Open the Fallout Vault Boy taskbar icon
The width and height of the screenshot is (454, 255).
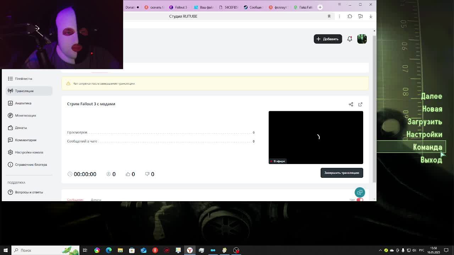point(225,250)
